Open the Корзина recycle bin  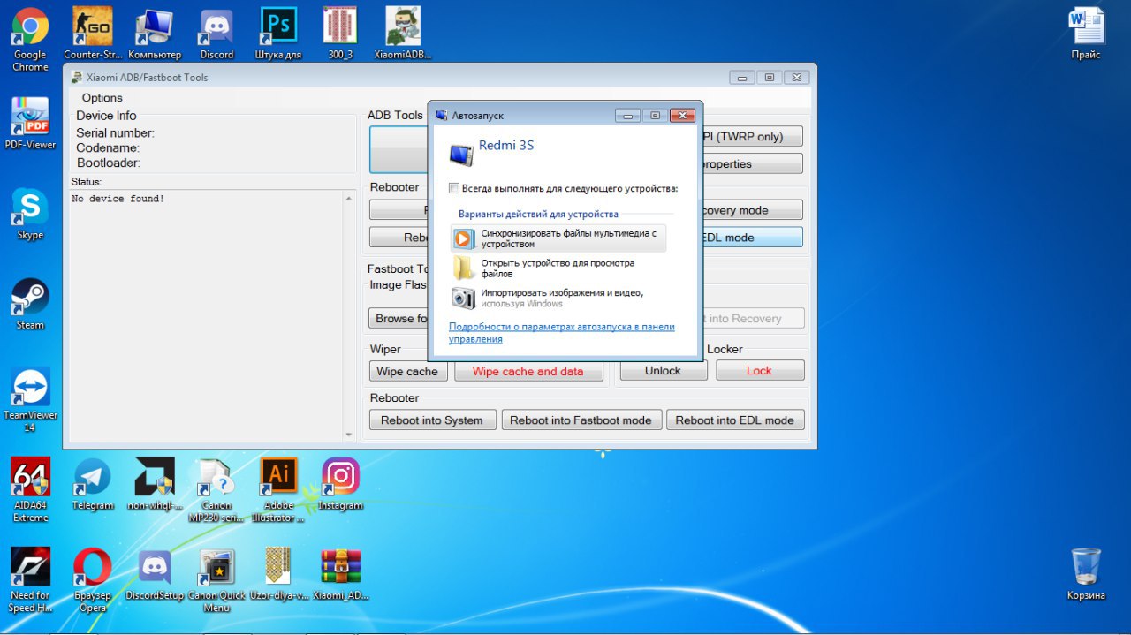point(1086,574)
